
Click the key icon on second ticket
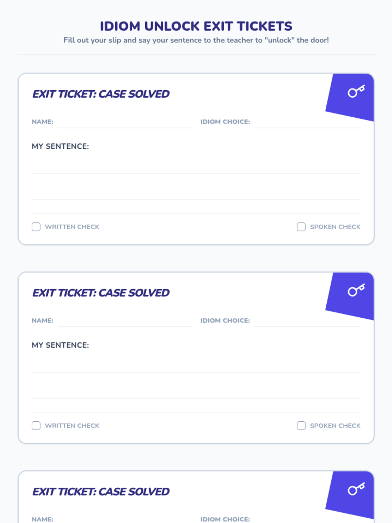(356, 291)
